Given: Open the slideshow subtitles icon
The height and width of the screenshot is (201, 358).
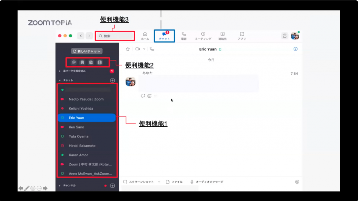Looking at the screenshot, I should [33, 188].
